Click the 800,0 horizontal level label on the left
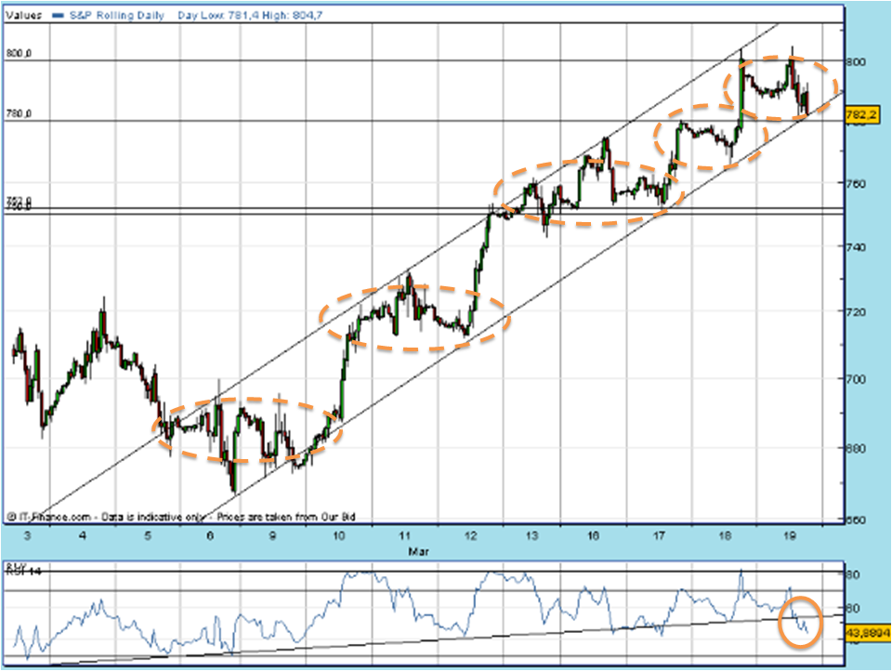The width and height of the screenshot is (892, 671). tap(19, 54)
